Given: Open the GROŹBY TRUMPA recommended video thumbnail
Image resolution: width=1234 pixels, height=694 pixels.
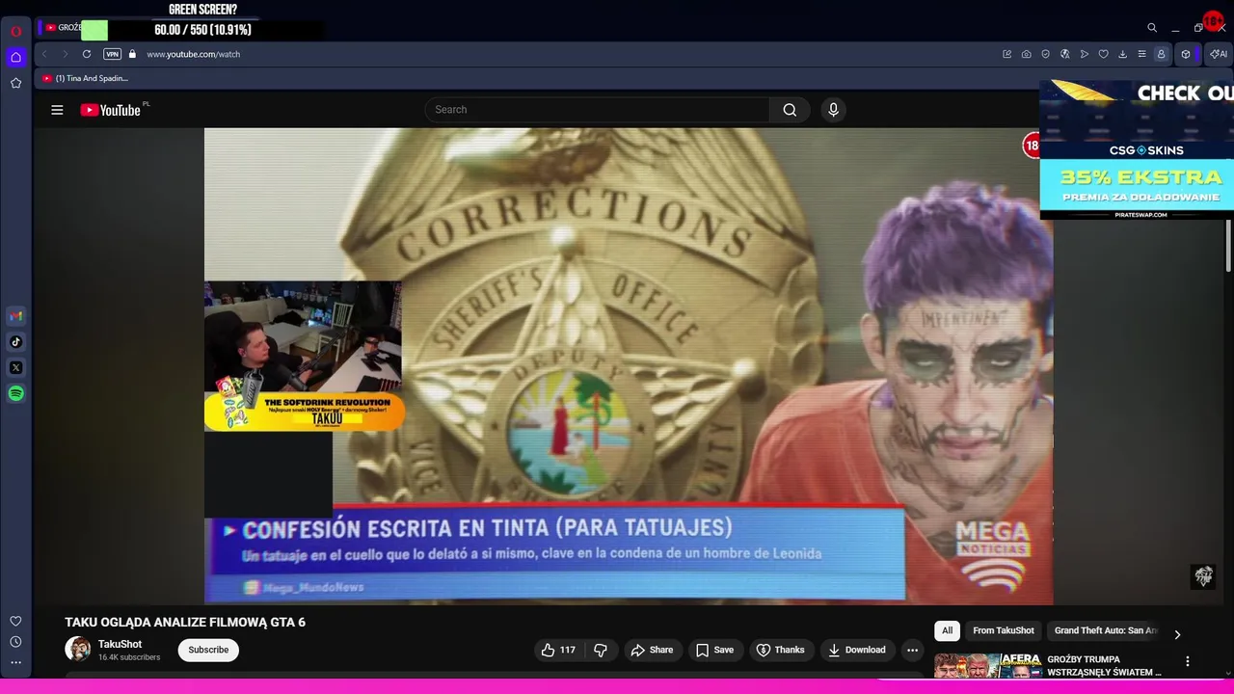Looking at the screenshot, I should 987,666.
